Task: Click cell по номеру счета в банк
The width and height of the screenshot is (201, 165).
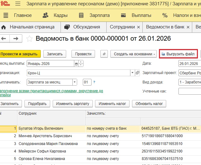Action: click(x=113, y=128)
